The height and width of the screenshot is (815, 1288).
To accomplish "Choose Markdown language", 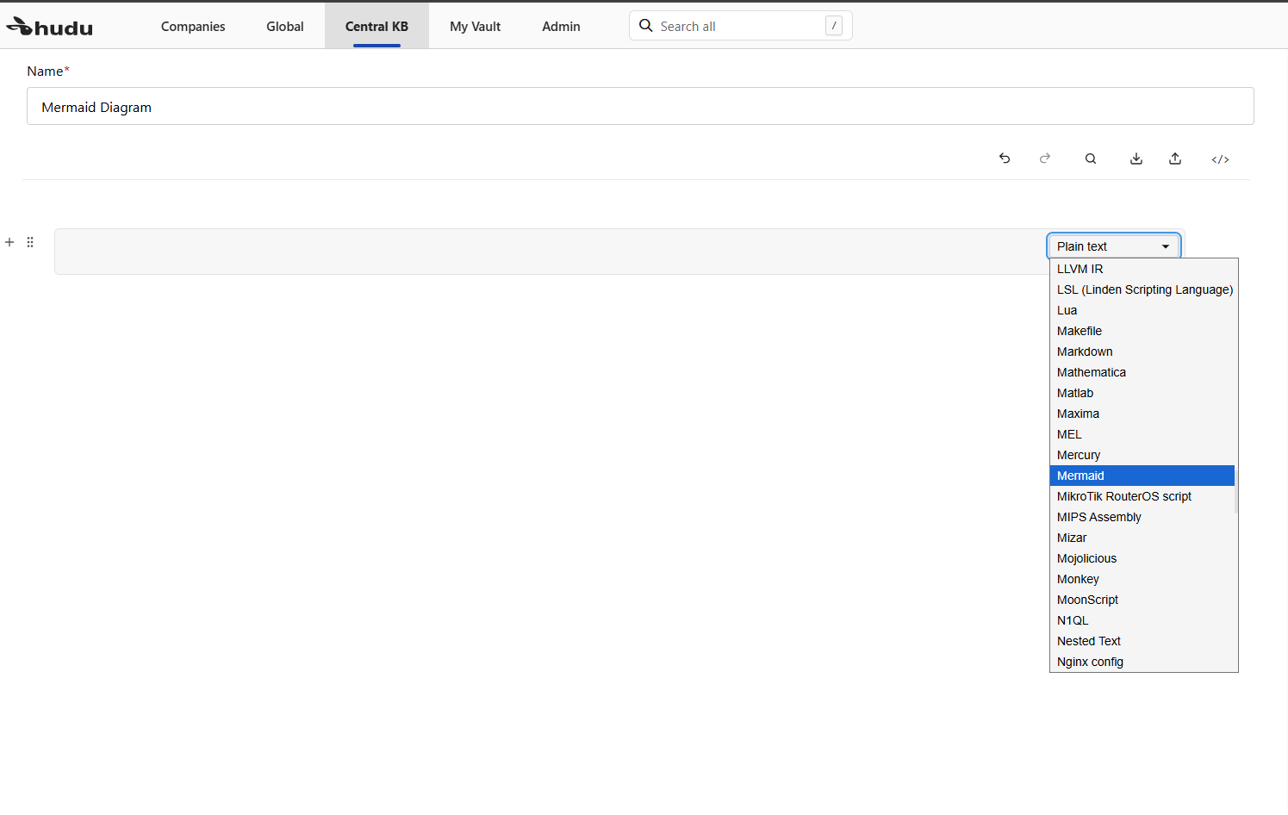I will 1142,352.
